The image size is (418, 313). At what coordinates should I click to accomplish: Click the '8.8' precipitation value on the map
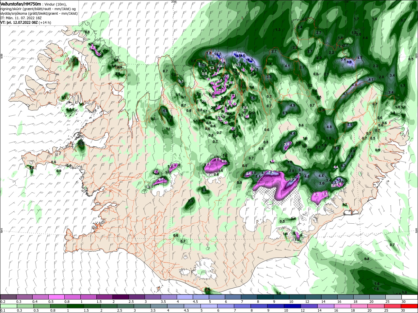(349, 62)
